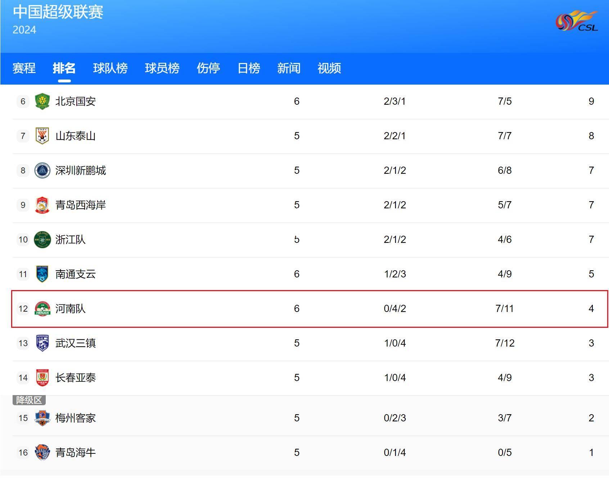This screenshot has height=484, width=609.
Task: Open the 视频 tab
Action: (329, 68)
